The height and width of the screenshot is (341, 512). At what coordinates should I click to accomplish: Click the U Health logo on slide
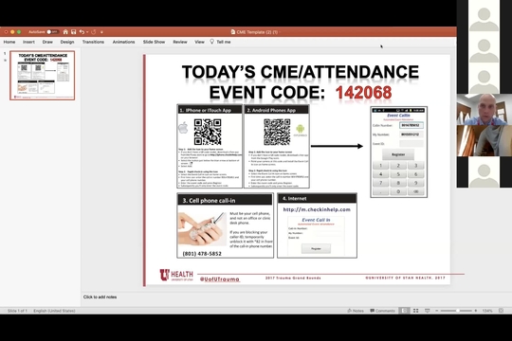[x=176, y=275]
